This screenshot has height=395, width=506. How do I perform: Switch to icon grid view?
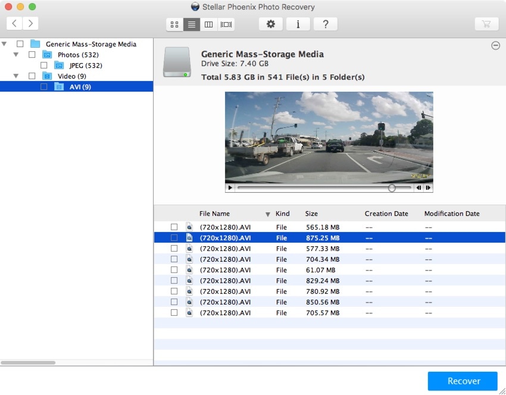point(174,24)
